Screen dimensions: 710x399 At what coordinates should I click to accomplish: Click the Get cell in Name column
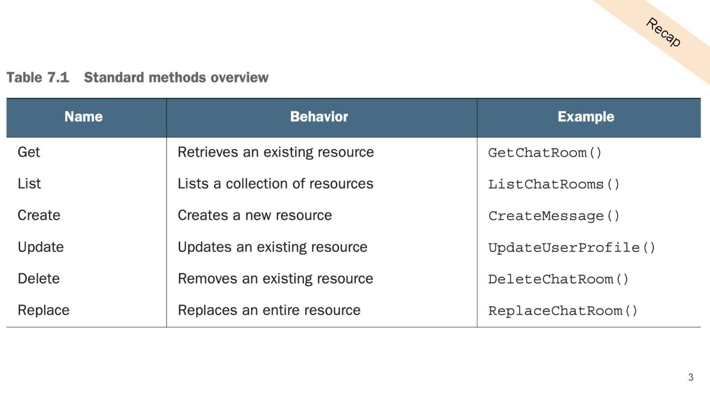pyautogui.click(x=29, y=152)
